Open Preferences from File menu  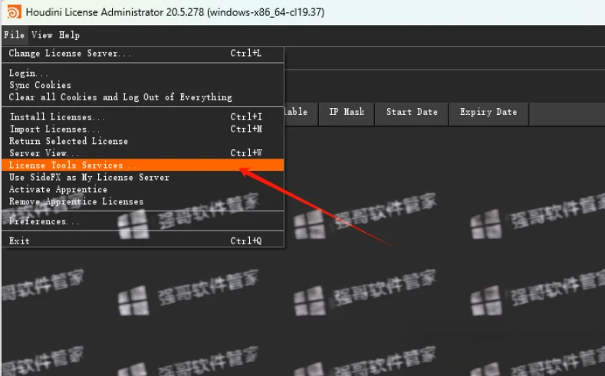143,221
